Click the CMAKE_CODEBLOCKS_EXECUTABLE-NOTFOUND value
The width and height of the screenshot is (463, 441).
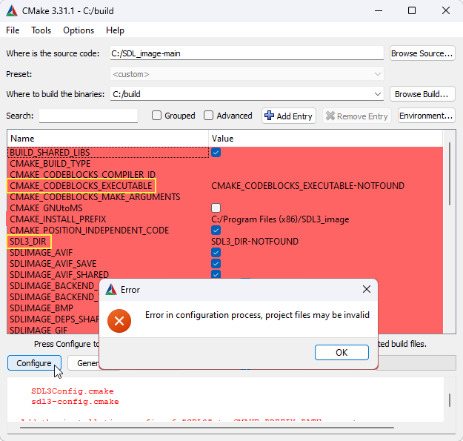click(x=307, y=186)
